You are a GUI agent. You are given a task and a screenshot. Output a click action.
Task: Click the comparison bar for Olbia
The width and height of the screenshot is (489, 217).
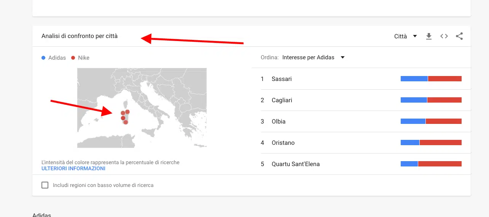tap(431, 121)
